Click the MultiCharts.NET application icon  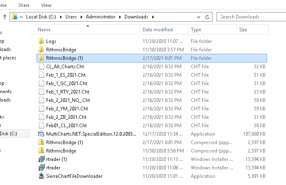tap(41, 134)
